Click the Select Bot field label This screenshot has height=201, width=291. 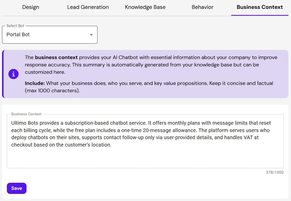coord(15,26)
